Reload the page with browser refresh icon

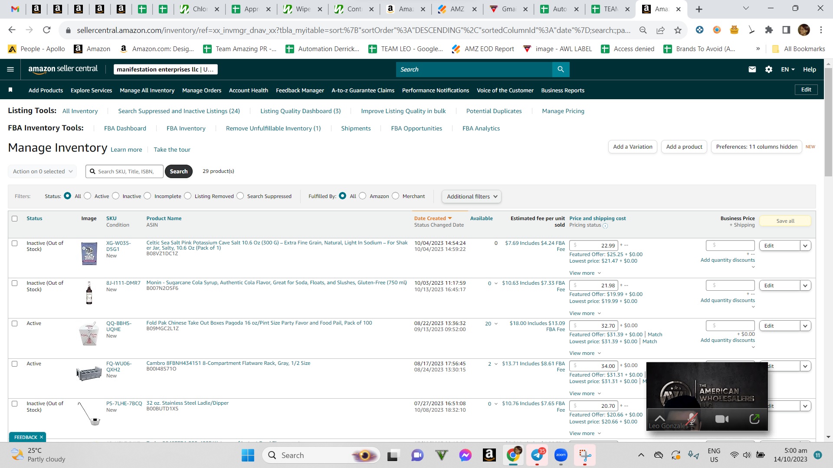[47, 30]
